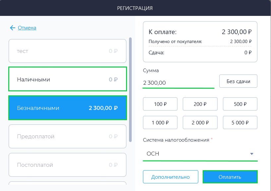This screenshot has height=191, width=271.
Task: Click the payment methods list scrollbar
Action: [x=130, y=90]
